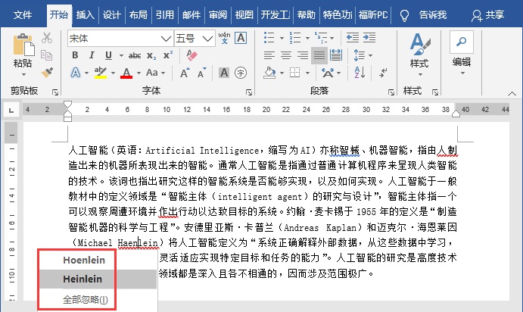
Task: Click the Clear Formatting eraser icon
Action: [x=190, y=55]
